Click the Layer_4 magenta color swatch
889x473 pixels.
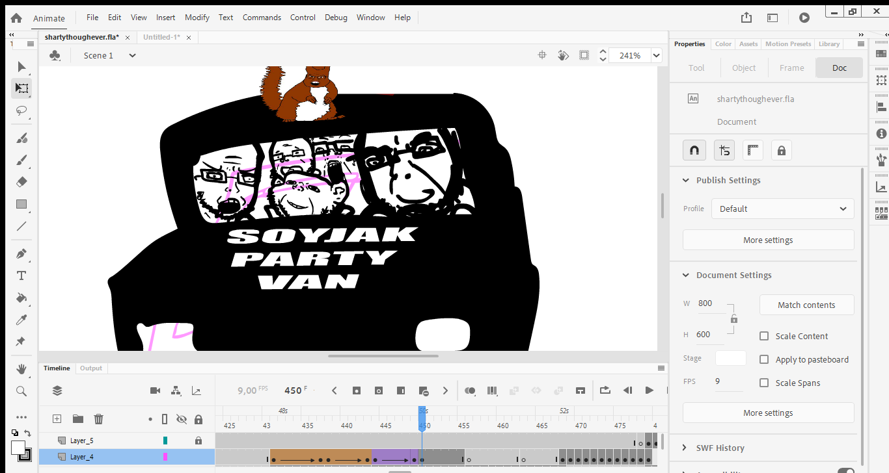(x=165, y=457)
